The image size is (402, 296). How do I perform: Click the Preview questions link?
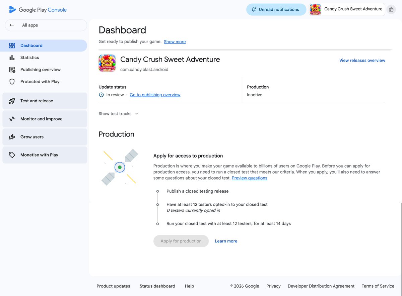point(250,178)
